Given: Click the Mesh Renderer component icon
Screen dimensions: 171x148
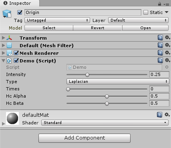Looking at the screenshot, I should pos(9,53).
